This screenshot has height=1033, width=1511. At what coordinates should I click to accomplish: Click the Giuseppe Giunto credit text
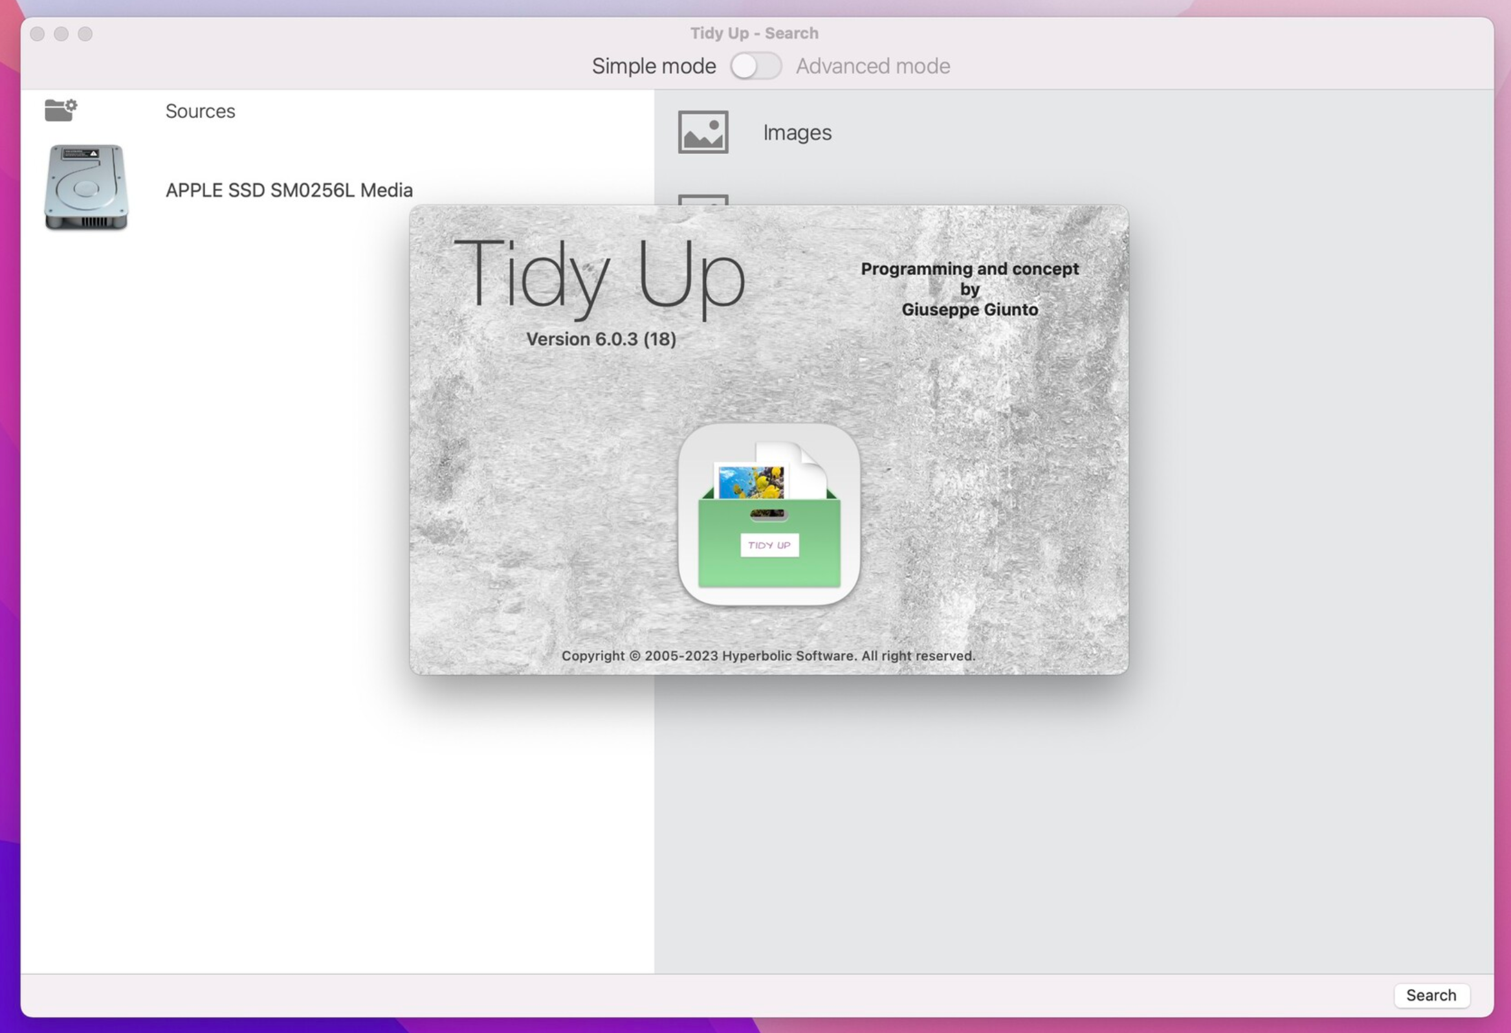970,309
